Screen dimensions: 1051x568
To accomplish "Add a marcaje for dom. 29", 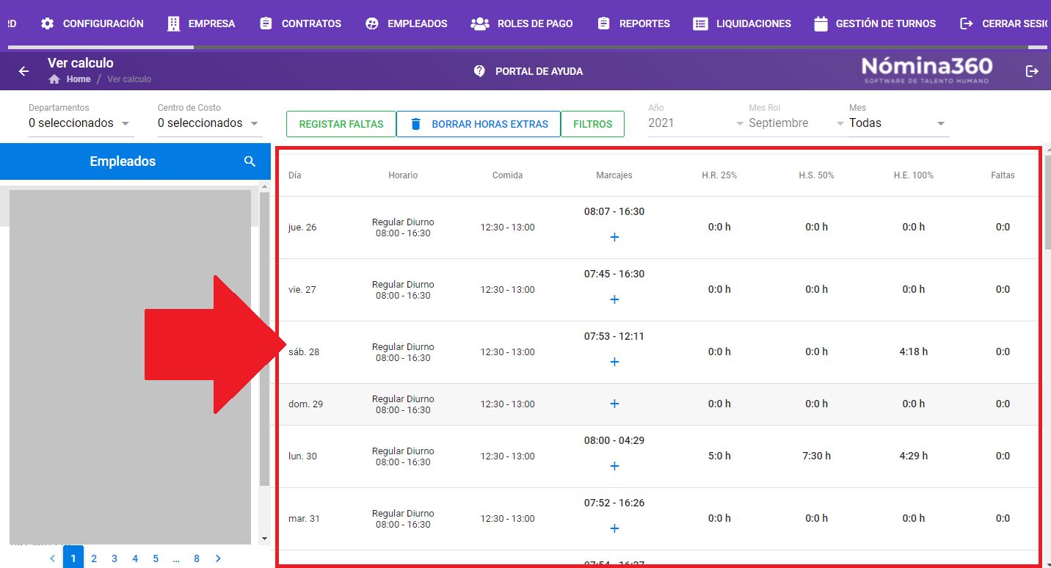I will (614, 404).
